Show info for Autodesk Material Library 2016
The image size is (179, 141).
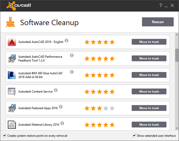coord(62,123)
